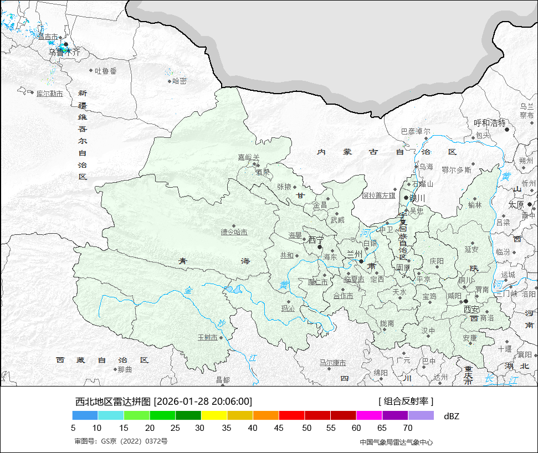Image resolution: width=538 pixels, height=453 pixels.
Task: Click the light green 15–20 dBZ swatch
Action: pos(136,416)
